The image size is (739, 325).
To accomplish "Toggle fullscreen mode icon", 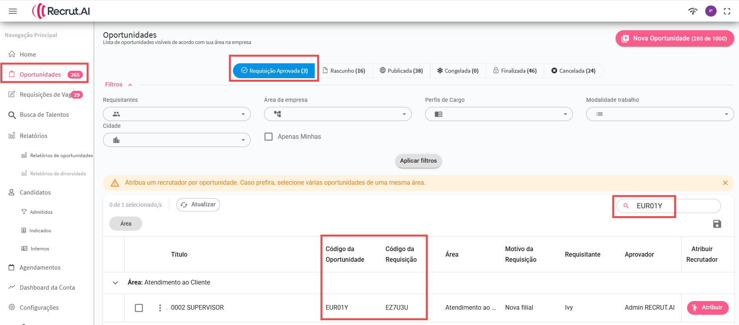I will [727, 11].
